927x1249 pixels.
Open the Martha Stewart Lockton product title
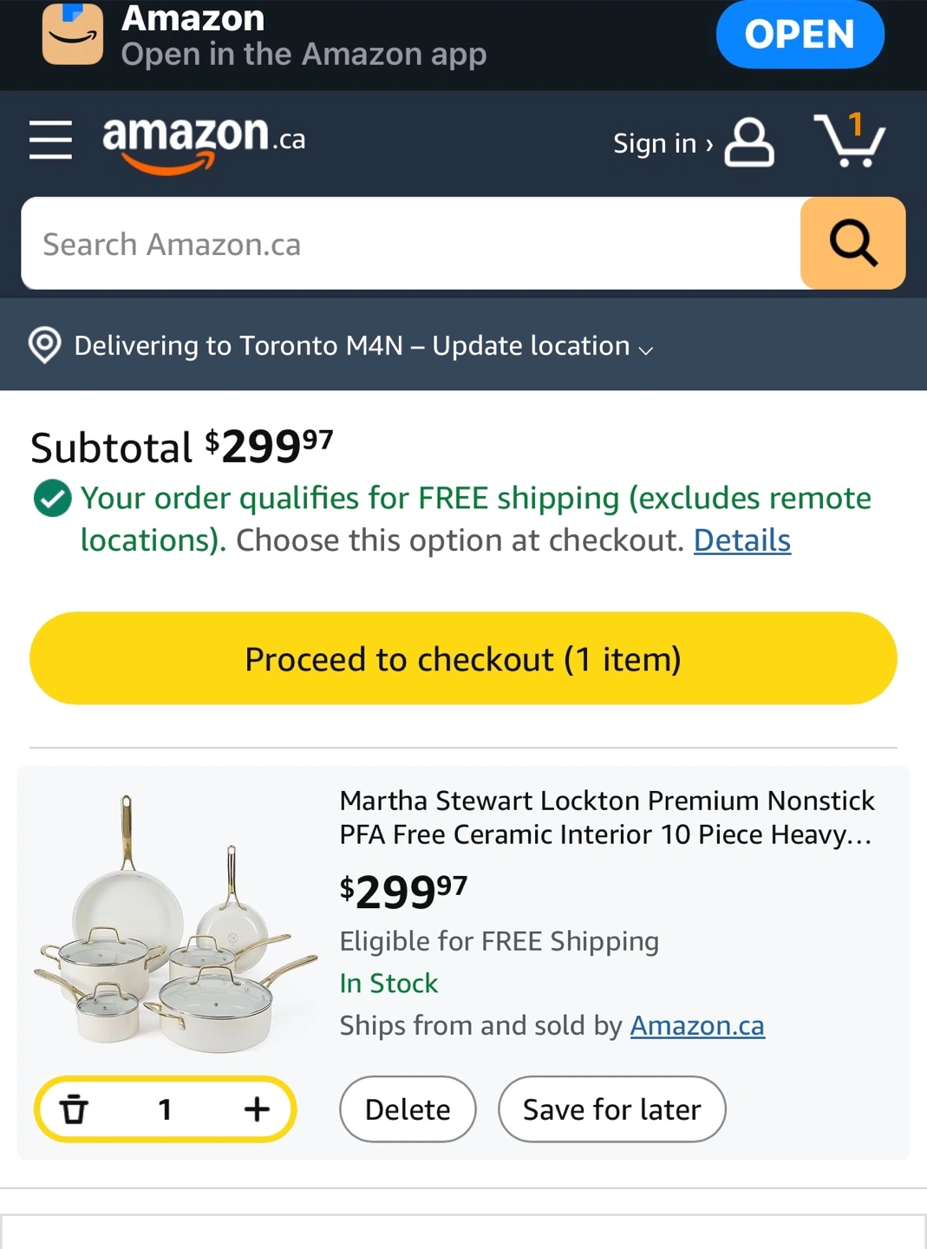point(606,817)
